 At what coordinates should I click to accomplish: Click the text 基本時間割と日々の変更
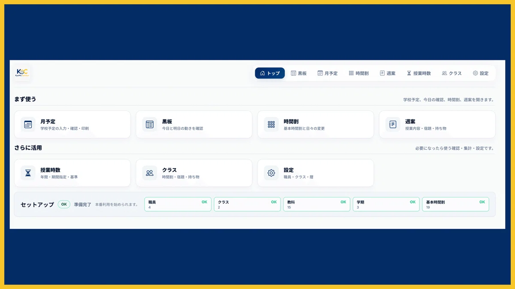pos(304,128)
